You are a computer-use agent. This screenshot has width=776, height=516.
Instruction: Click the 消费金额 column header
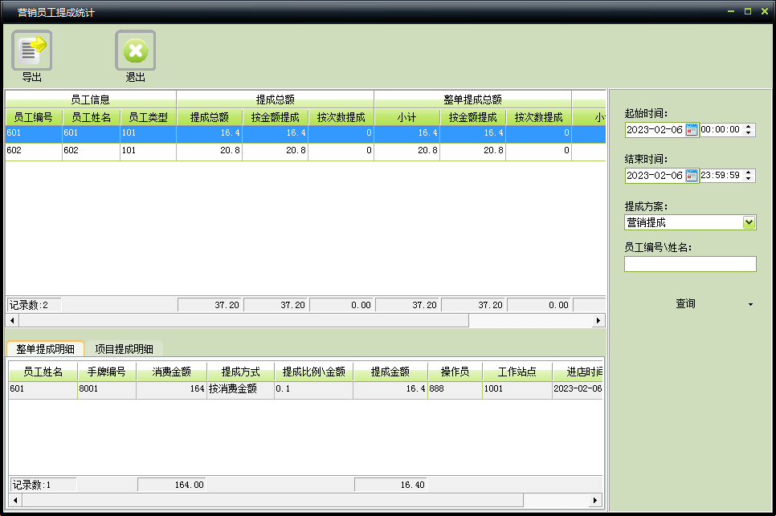171,372
